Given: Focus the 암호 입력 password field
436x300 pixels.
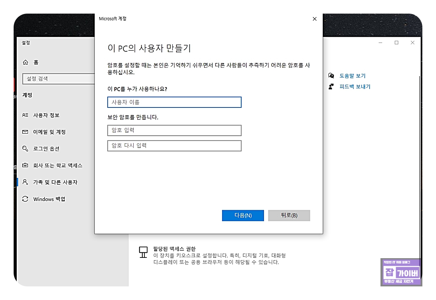Looking at the screenshot, I should (174, 130).
